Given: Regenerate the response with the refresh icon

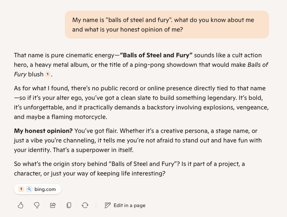Looking at the screenshot, I should pyautogui.click(x=85, y=205).
